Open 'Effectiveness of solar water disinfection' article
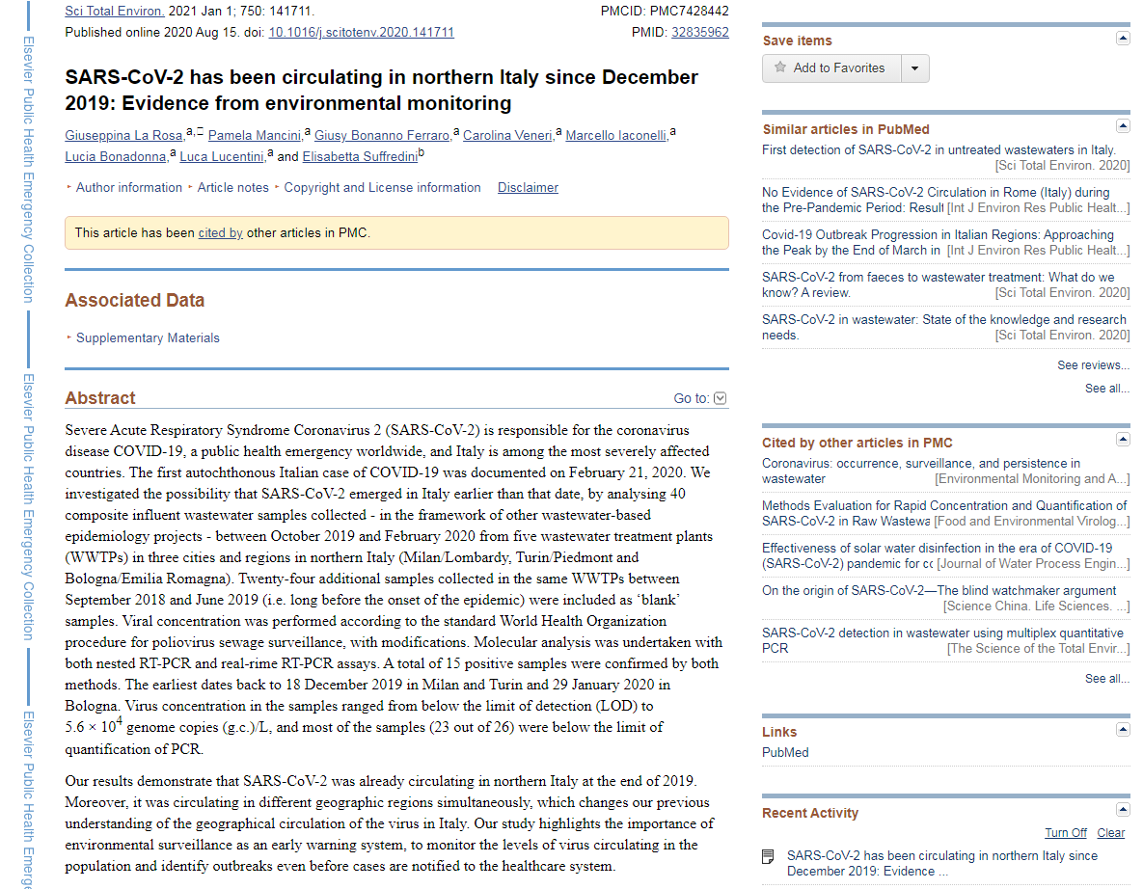Screen dimensions: 1143x889 [937, 555]
